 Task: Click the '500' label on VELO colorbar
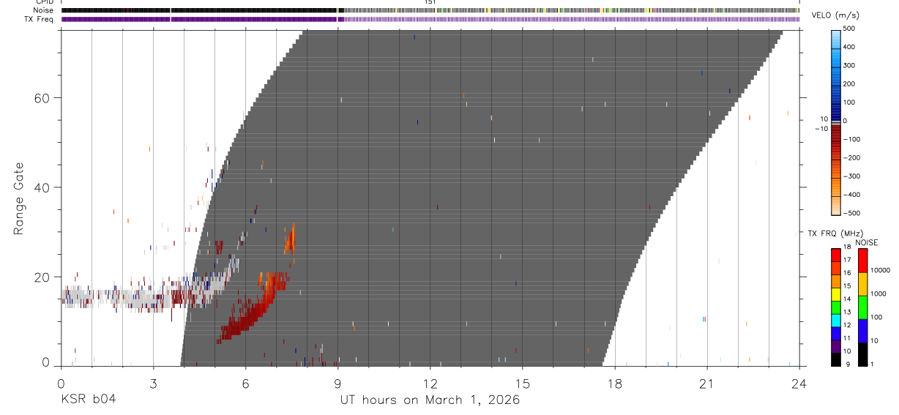click(851, 29)
